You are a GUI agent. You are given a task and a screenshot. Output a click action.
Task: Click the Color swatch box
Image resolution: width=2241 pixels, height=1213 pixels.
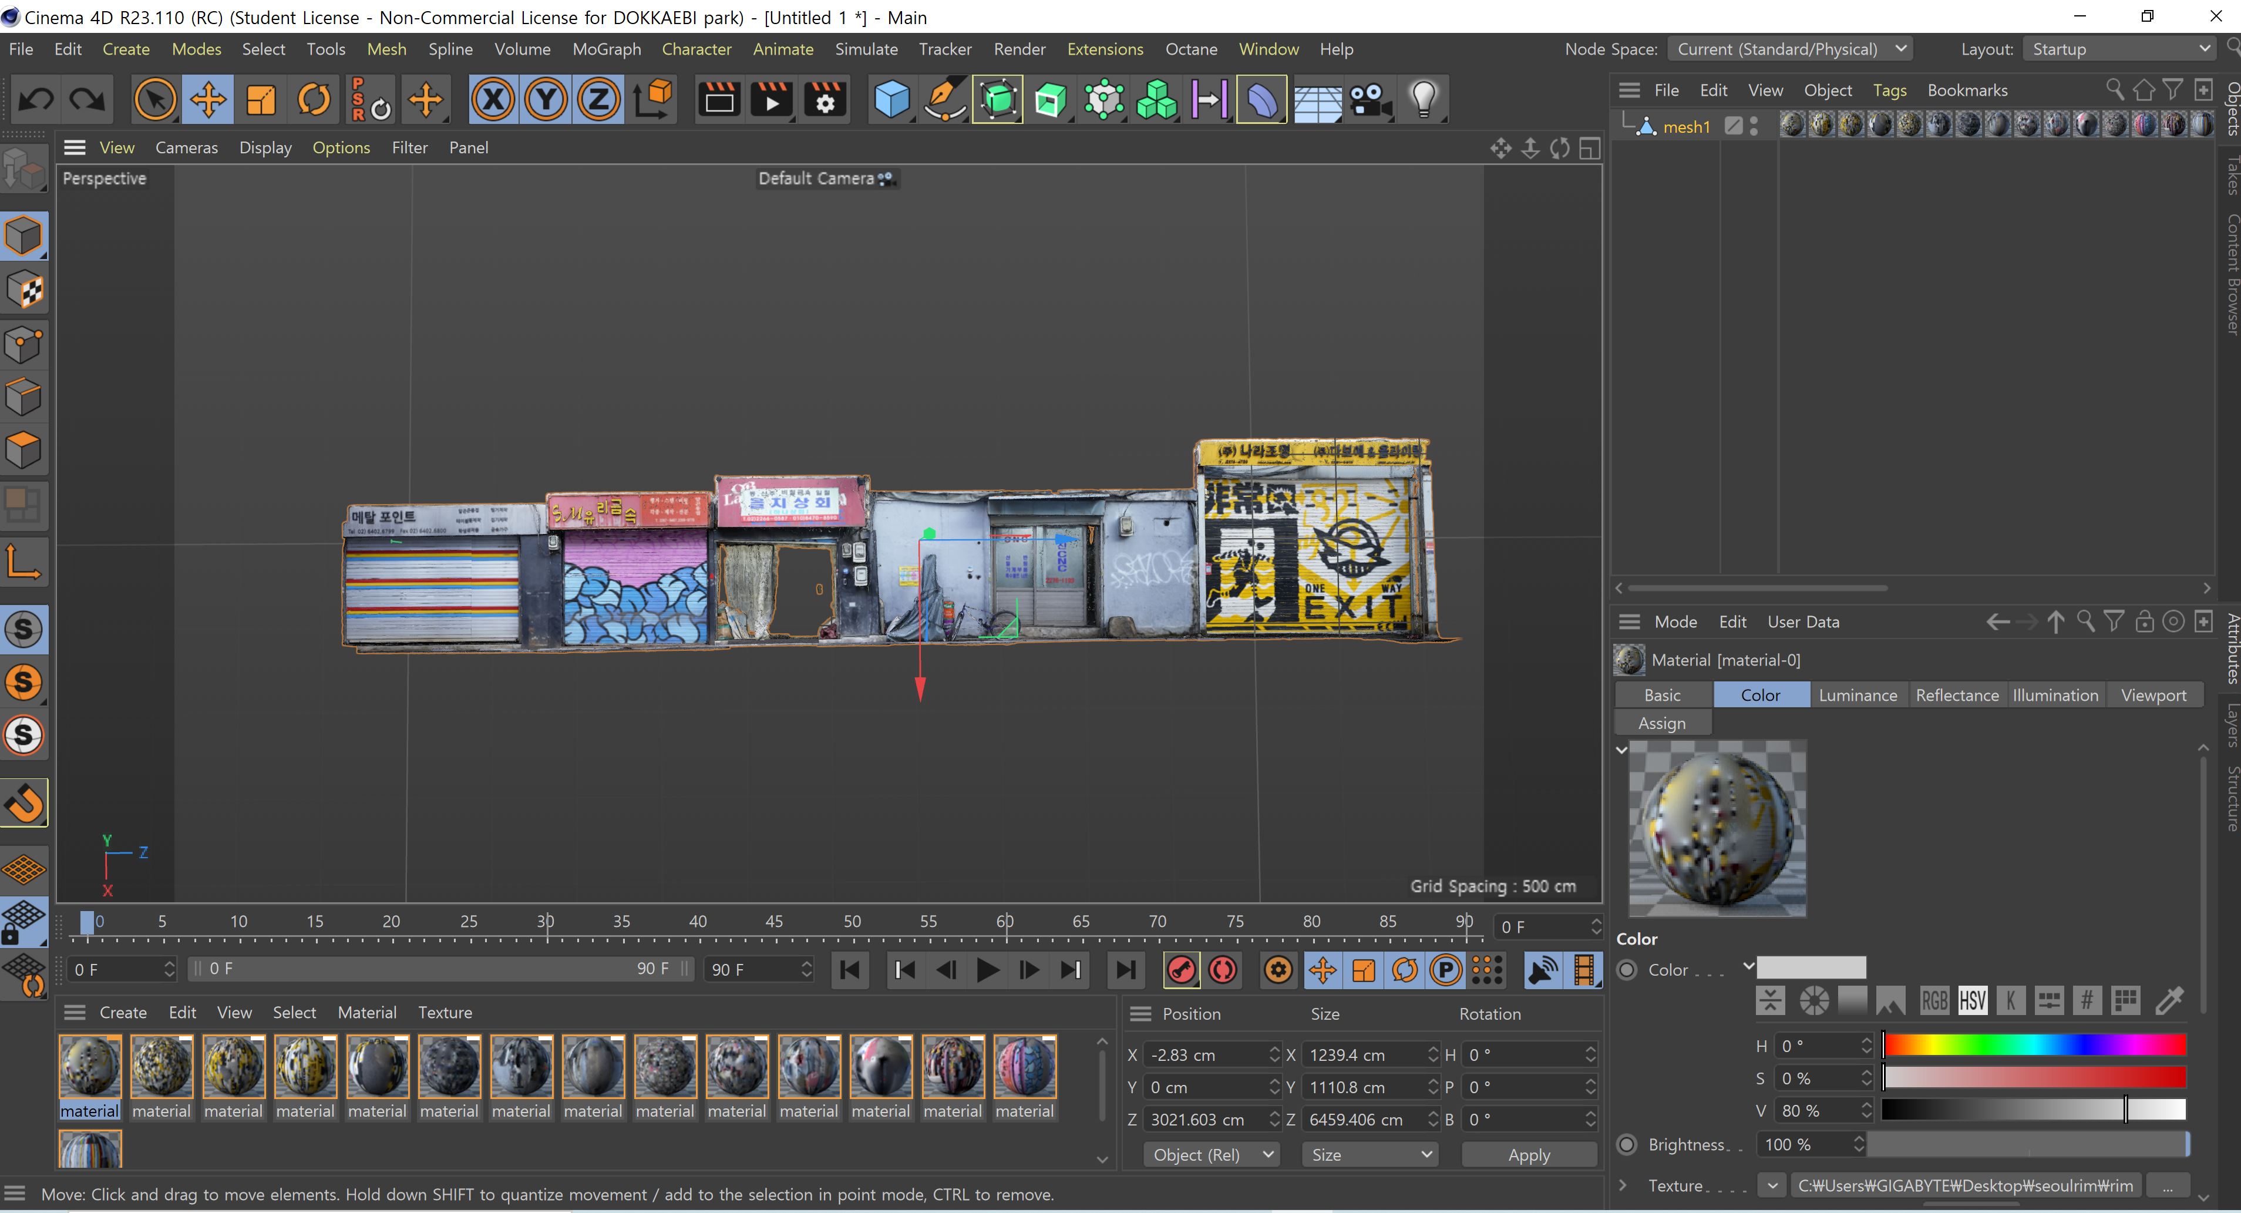(1811, 967)
